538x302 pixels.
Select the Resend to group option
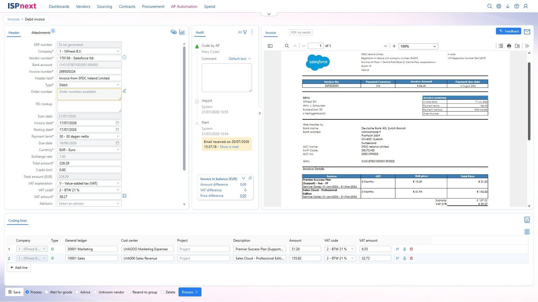pos(129,292)
